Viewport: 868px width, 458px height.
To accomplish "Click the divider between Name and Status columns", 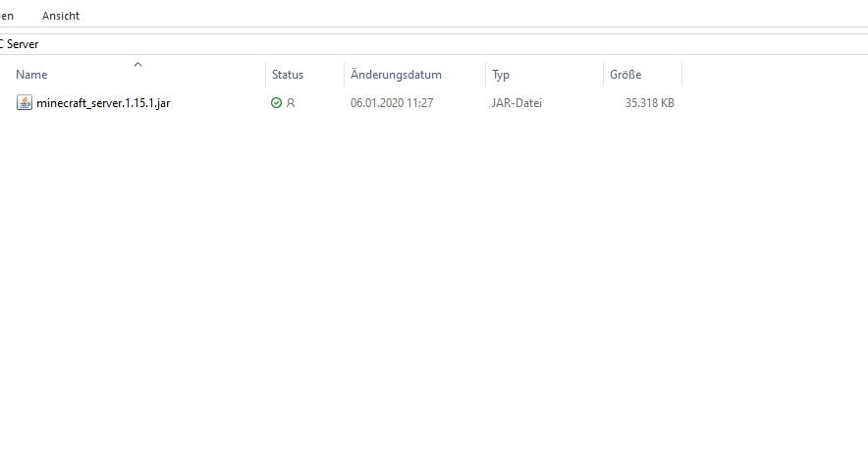I will click(265, 75).
